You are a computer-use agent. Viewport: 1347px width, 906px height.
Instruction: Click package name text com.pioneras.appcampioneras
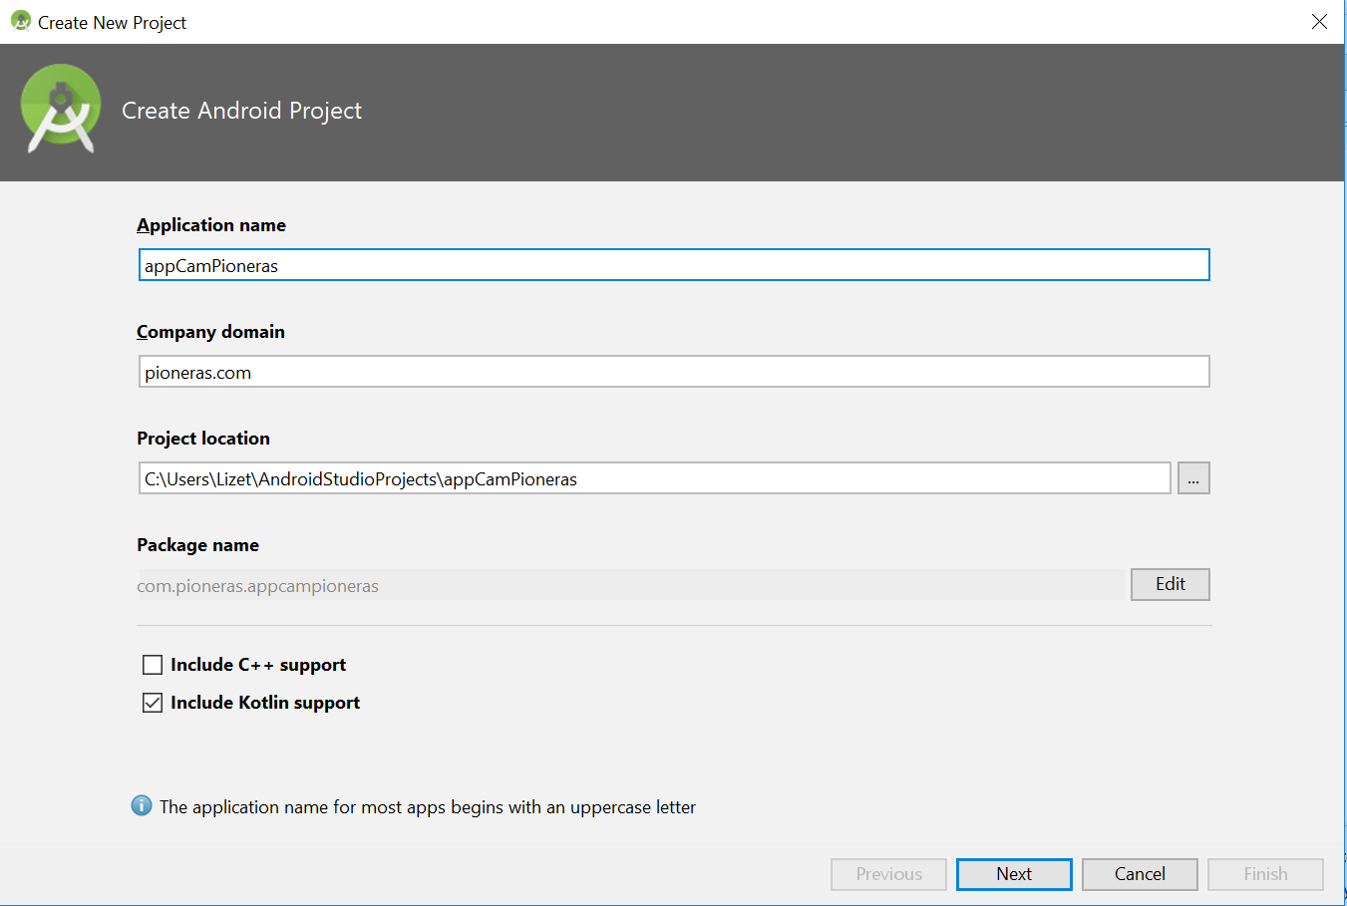(x=257, y=586)
